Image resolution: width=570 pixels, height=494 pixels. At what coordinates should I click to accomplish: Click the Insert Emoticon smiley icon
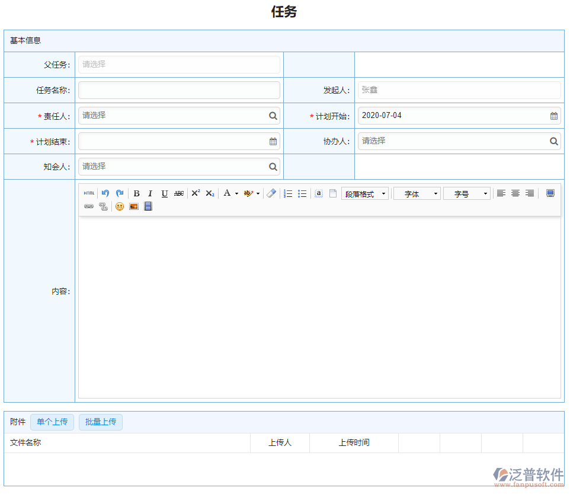point(119,206)
